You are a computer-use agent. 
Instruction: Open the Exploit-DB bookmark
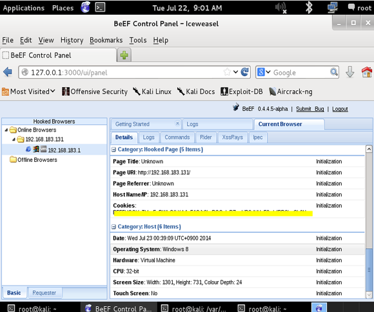[x=241, y=92]
